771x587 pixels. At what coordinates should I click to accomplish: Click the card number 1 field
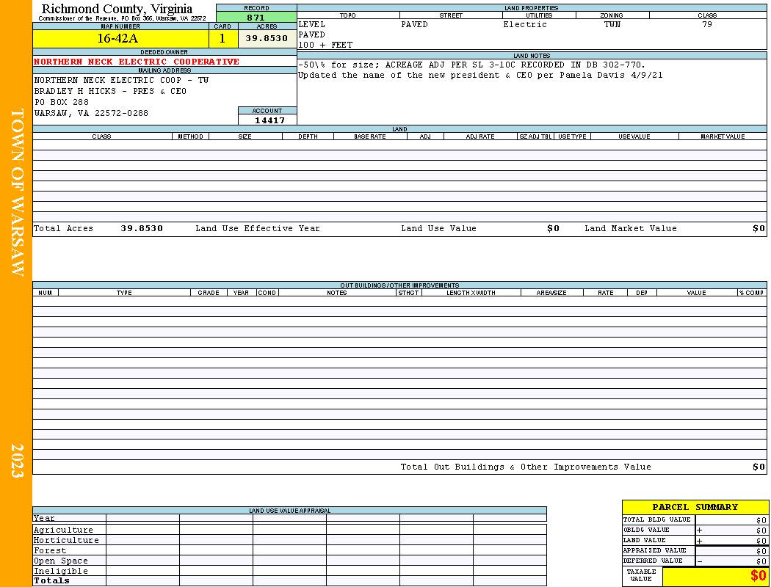[x=222, y=39]
